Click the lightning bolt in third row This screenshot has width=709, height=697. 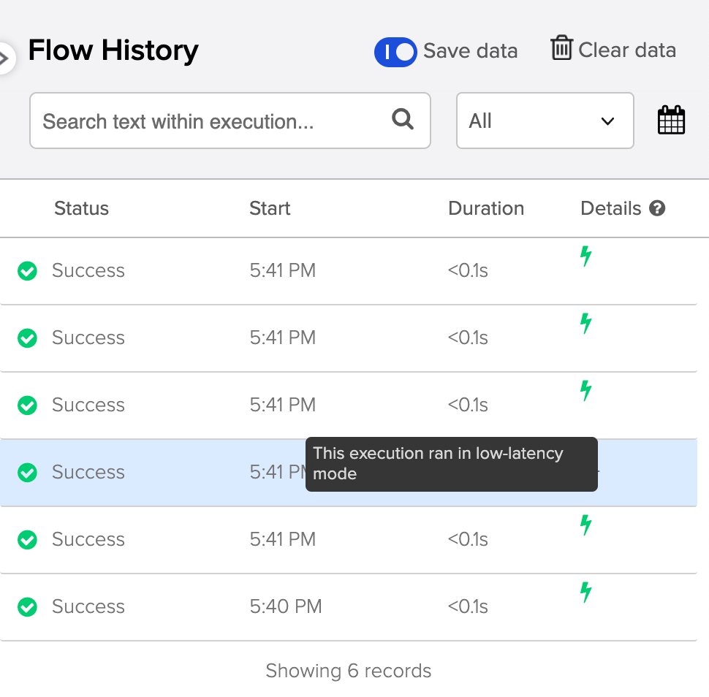click(585, 391)
